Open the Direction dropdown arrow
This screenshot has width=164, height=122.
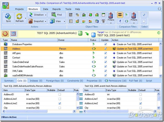(46, 15)
